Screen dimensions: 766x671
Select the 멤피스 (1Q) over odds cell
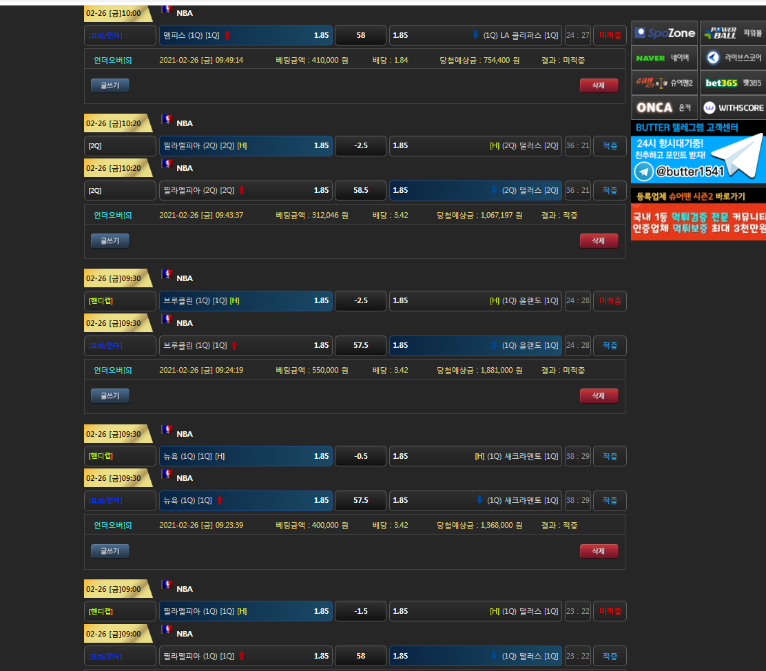(246, 35)
